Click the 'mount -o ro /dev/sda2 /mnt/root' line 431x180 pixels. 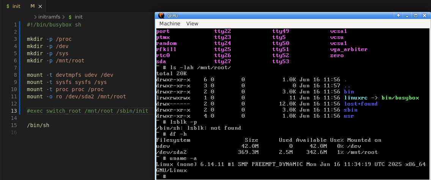click(x=76, y=96)
